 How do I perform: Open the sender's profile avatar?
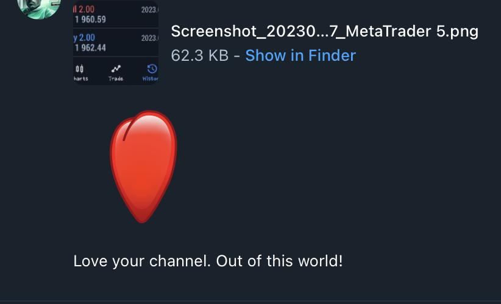pyautogui.click(x=39, y=7)
